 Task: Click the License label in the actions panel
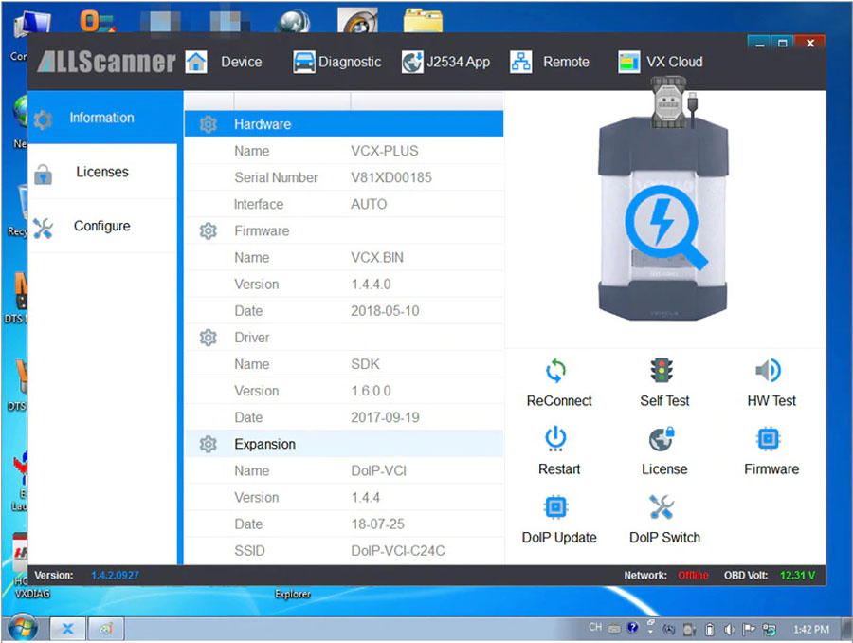tap(664, 469)
